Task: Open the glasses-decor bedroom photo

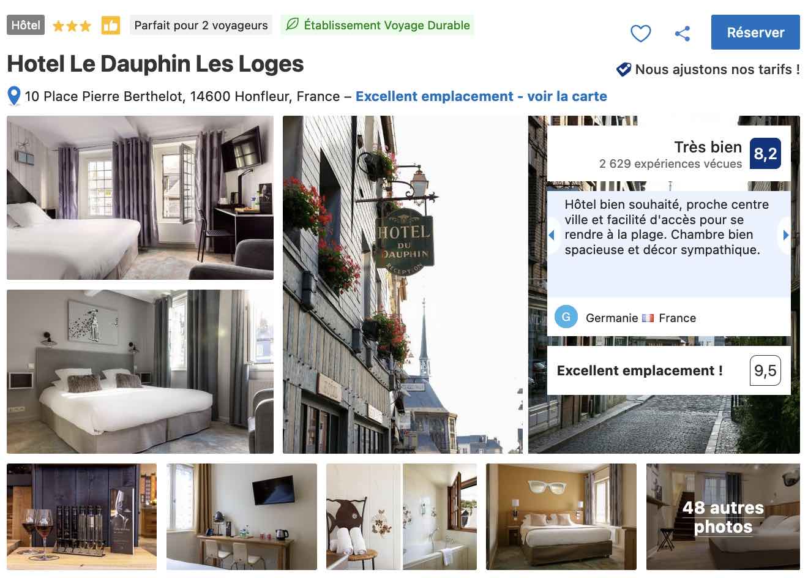Action: coord(561,517)
